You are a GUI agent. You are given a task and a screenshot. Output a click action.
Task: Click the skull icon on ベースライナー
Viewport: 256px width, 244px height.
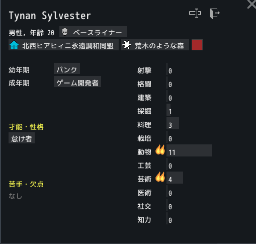65,32
